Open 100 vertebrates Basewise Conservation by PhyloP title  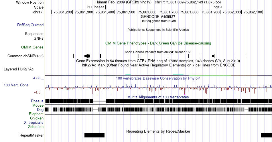click(158, 78)
